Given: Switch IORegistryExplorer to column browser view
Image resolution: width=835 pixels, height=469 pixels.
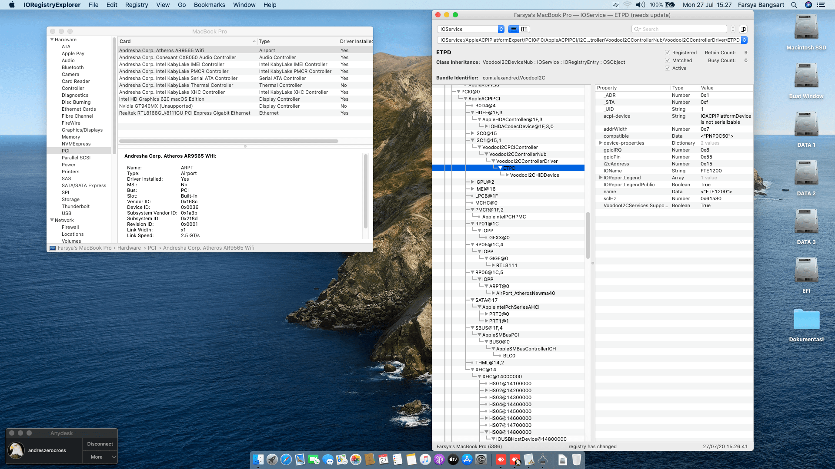Looking at the screenshot, I should tap(524, 29).
